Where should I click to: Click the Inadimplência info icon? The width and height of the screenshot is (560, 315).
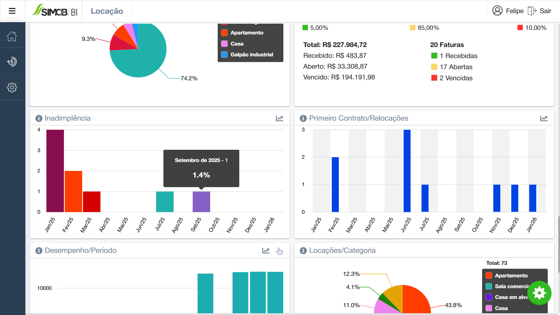pos(39,118)
